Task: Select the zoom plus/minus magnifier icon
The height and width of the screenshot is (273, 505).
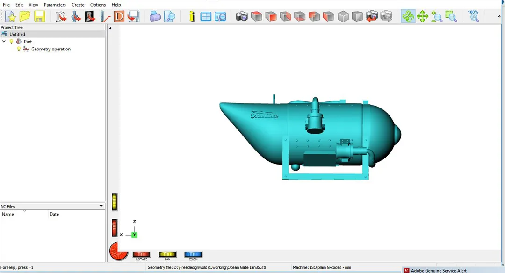Action: pos(436,16)
